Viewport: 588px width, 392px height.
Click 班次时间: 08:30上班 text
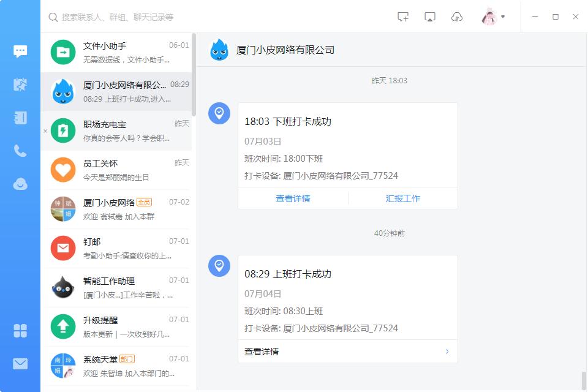coord(284,311)
